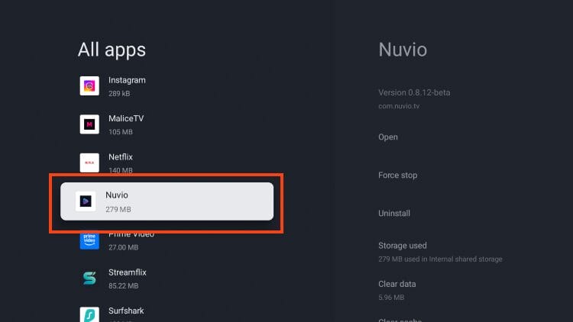Click the com.nuvio.tv package name
Image resolution: width=573 pixels, height=322 pixels.
(x=399, y=106)
